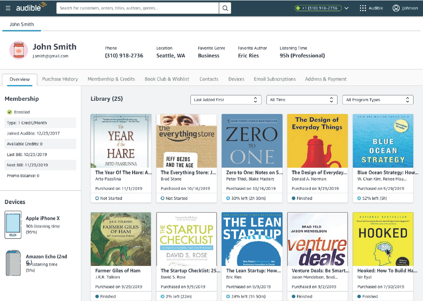423x301 pixels.
Task: Click the jjohnson user profile icon
Action: pos(396,8)
